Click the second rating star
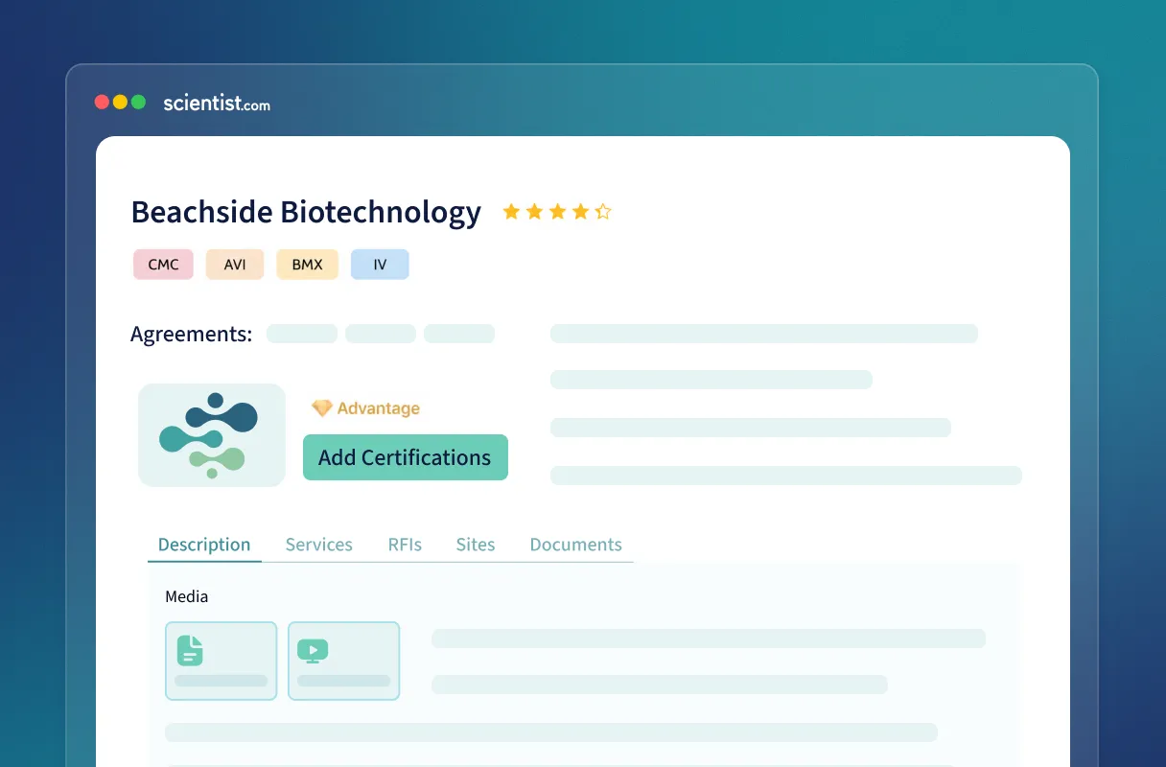Viewport: 1166px width, 767px height. 534,212
